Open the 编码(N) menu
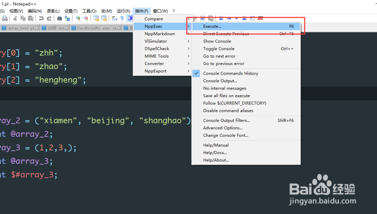The image size is (377, 214). tap(35, 11)
